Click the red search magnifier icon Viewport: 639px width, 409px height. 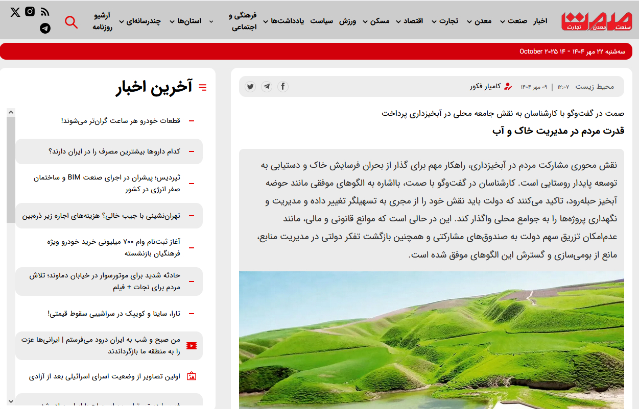tap(71, 22)
